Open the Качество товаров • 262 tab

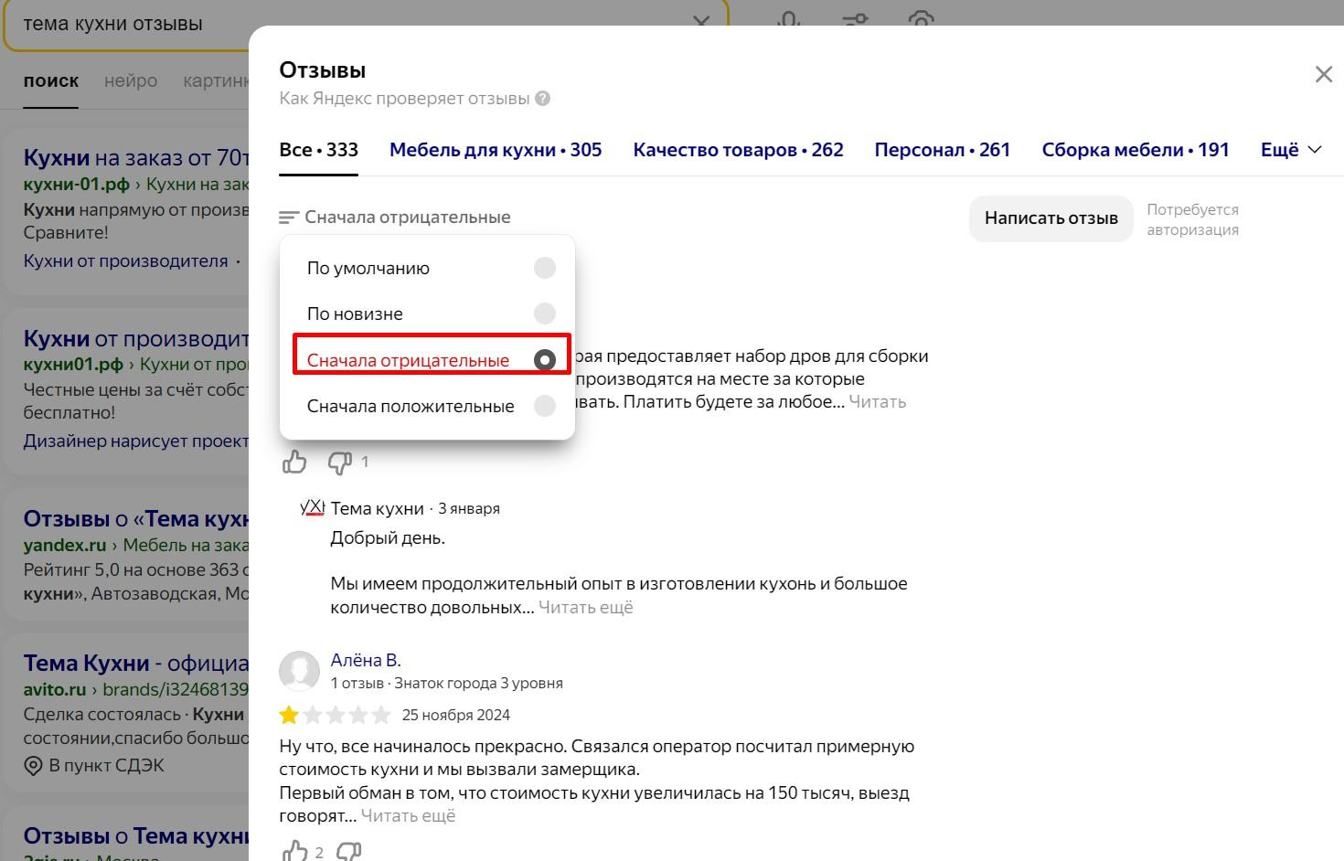[x=738, y=150]
